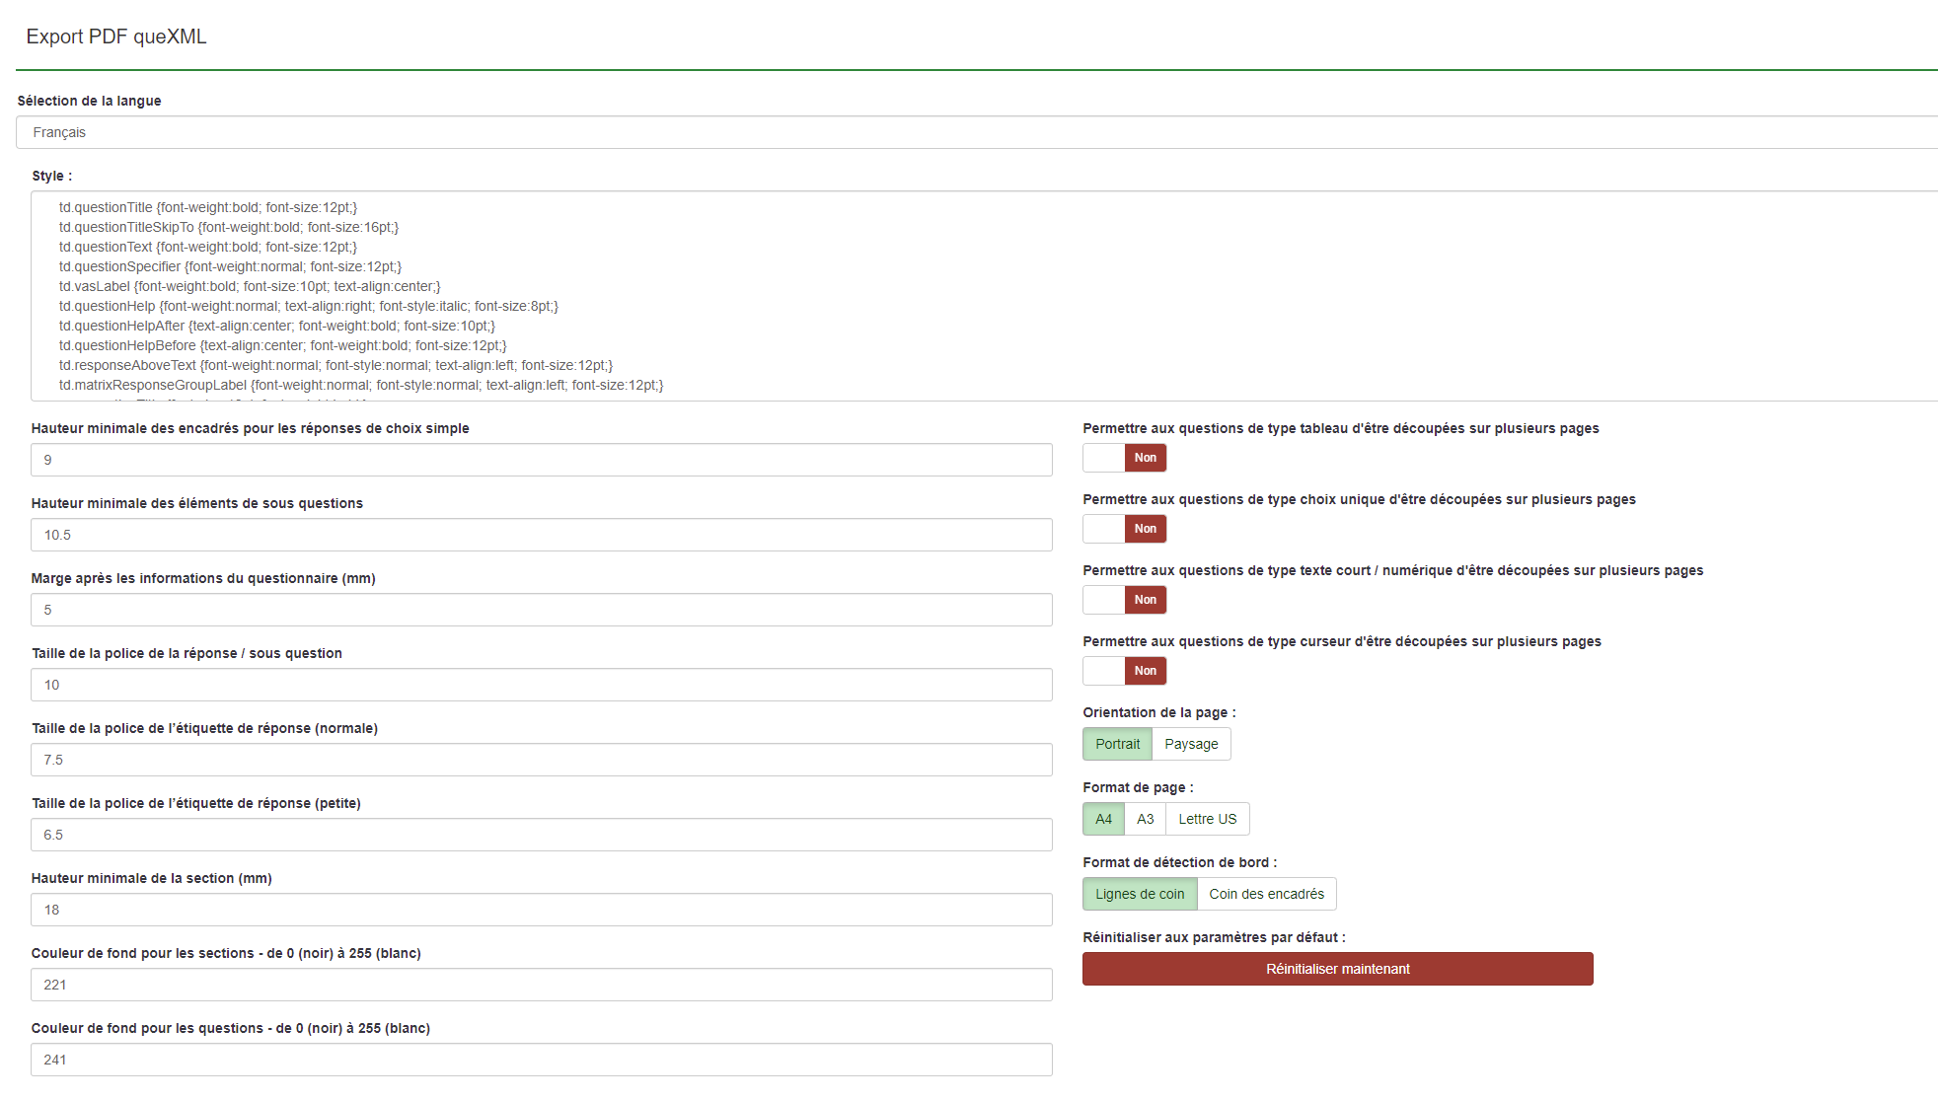The width and height of the screenshot is (1938, 1100).
Task: Click the single choice box minimum height field
Action: pos(541,460)
